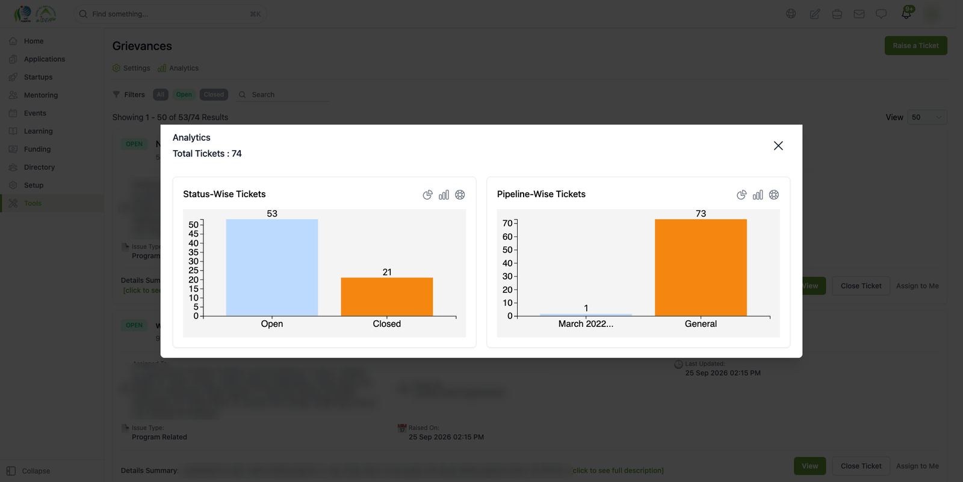Click Close Ticket on the first ticket
This screenshot has width=963, height=482.
pos(861,286)
